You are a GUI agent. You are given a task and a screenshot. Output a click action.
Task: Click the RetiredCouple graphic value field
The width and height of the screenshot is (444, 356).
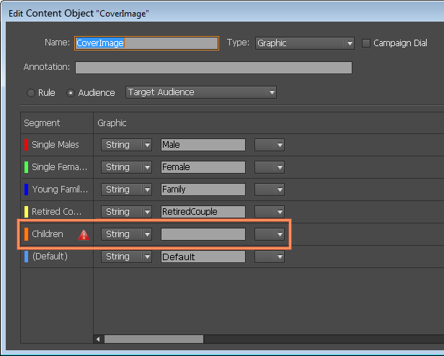(x=203, y=212)
